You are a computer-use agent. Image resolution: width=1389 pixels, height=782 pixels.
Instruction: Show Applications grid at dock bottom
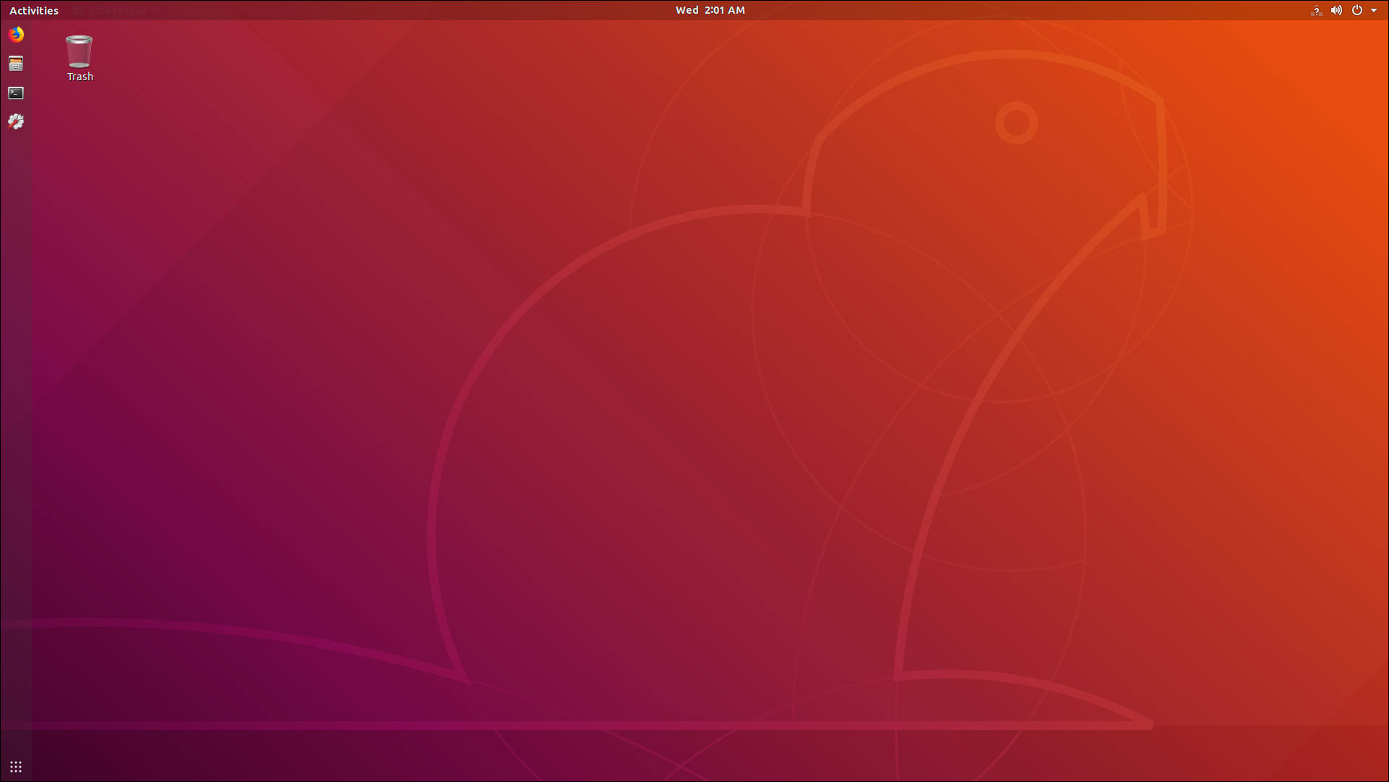click(x=16, y=766)
